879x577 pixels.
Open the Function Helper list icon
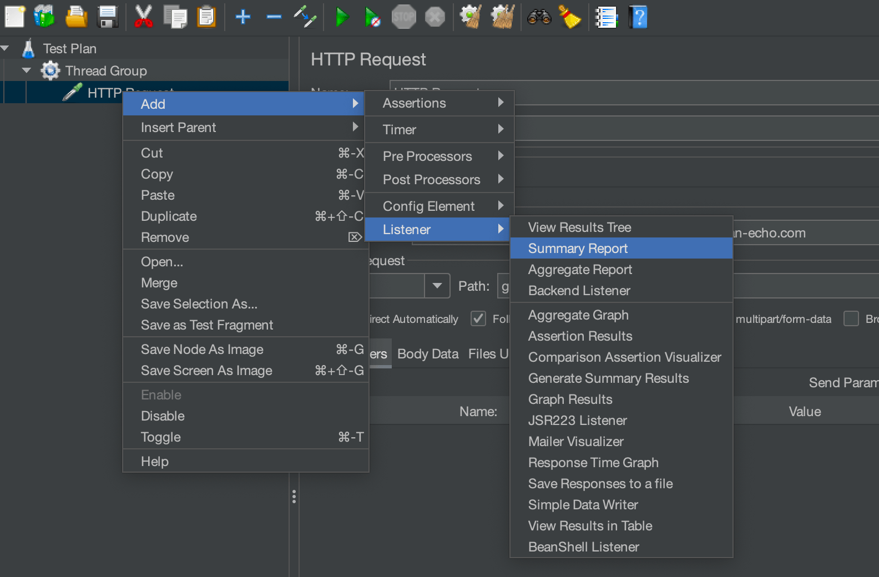(606, 17)
